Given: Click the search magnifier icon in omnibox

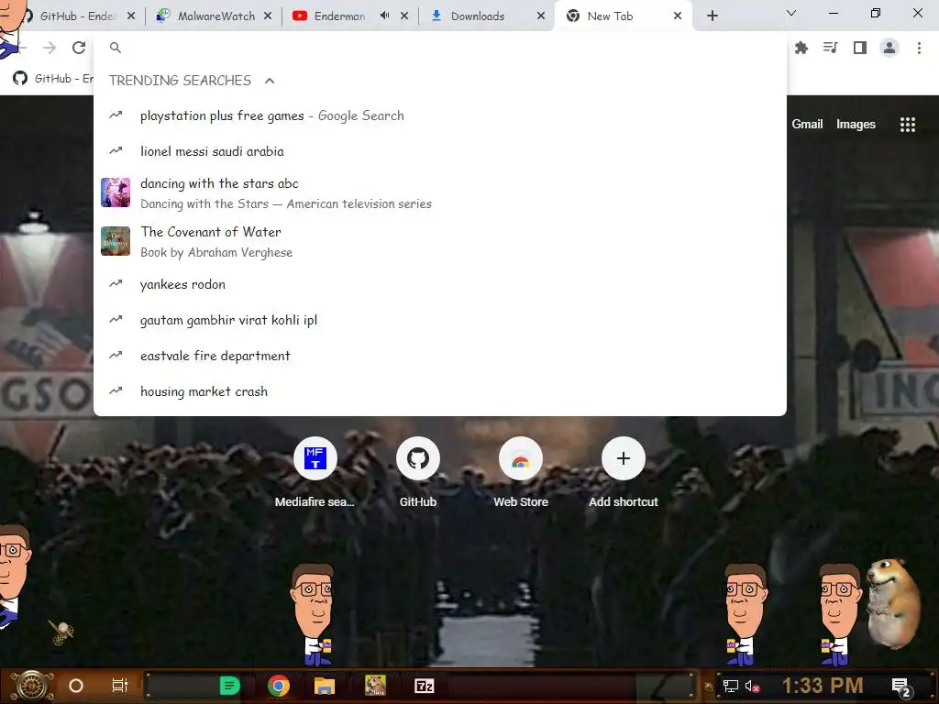Looking at the screenshot, I should (x=116, y=48).
